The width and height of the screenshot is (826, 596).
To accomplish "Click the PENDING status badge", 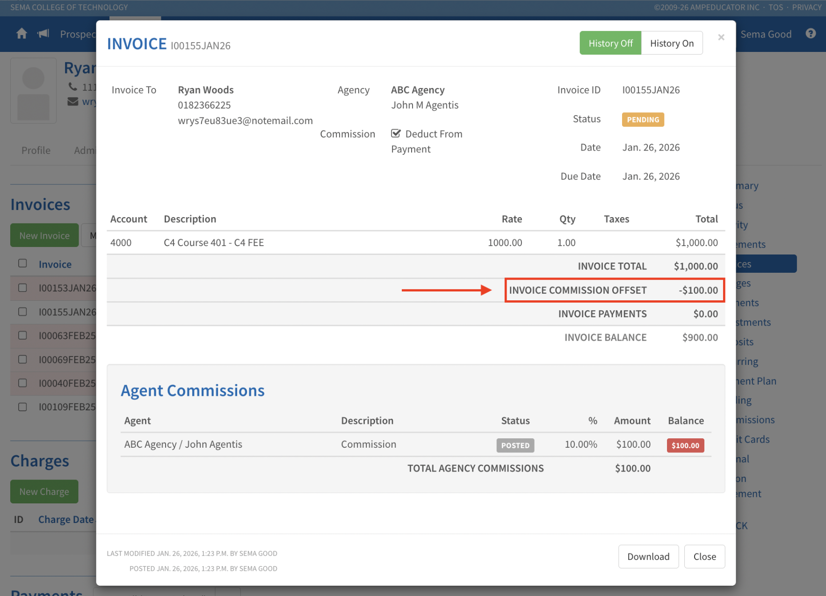I will pos(642,120).
